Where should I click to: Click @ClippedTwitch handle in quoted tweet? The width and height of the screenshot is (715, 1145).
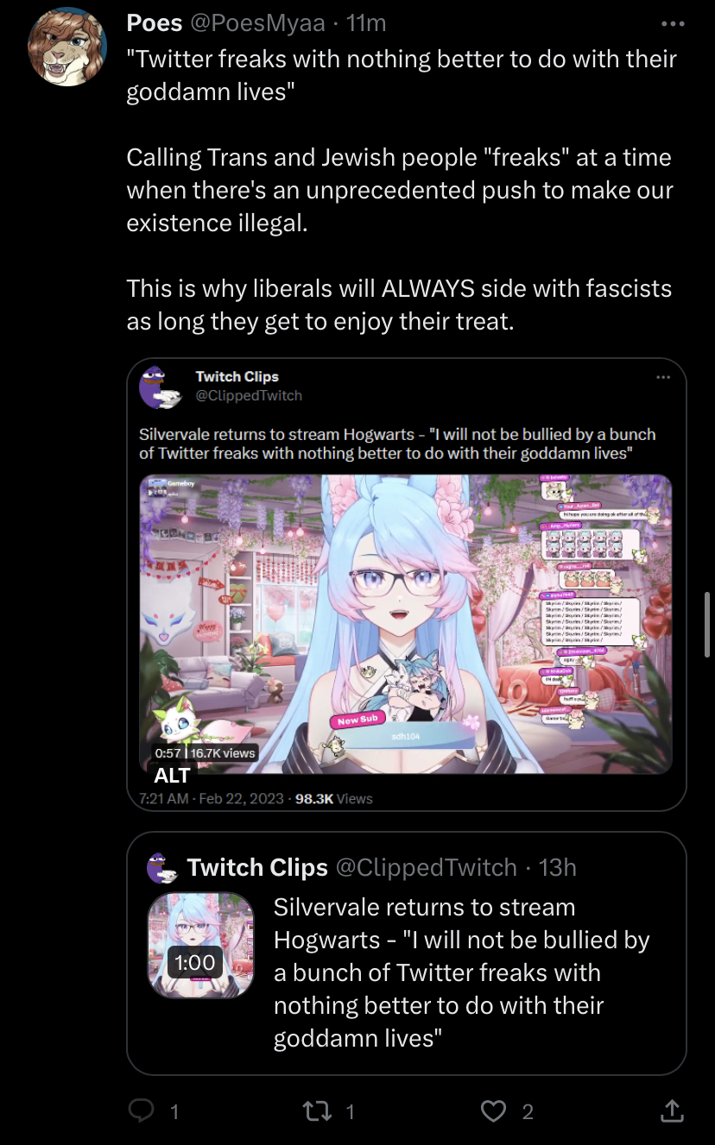point(426,867)
